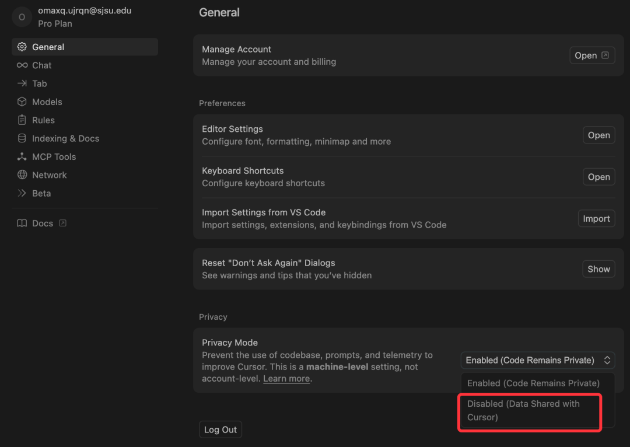Open Keyboard Shortcuts configuration
The image size is (630, 447).
[598, 177]
